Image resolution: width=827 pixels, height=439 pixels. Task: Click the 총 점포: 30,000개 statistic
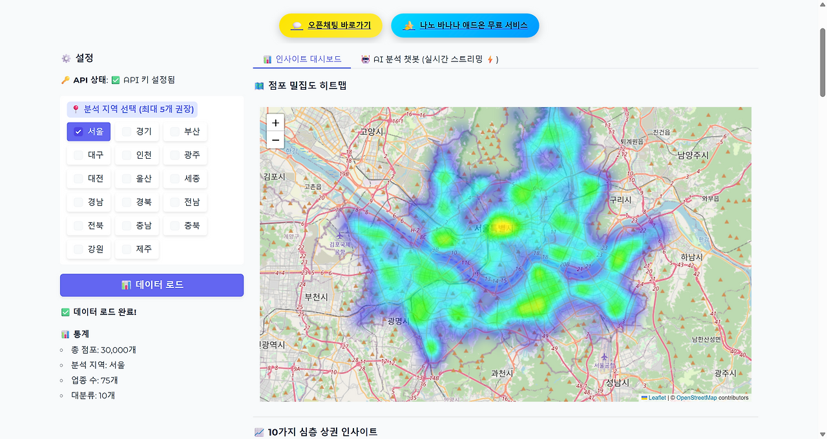[x=103, y=350]
